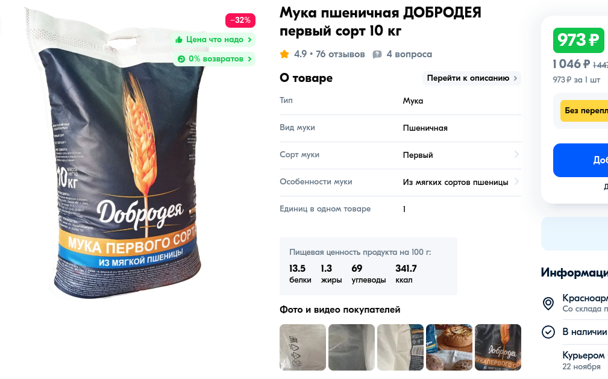Open the 76 отзывов reviews link

pyautogui.click(x=340, y=54)
